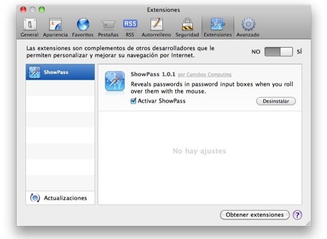The width and height of the screenshot is (327, 239).
Task: Open the RSS preferences pane
Action: pyautogui.click(x=130, y=28)
